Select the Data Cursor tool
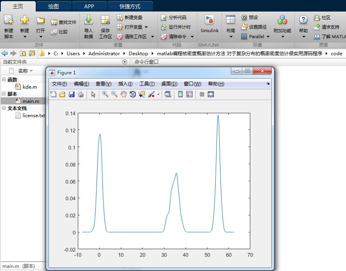This screenshot has width=346, height=271. 142,95
